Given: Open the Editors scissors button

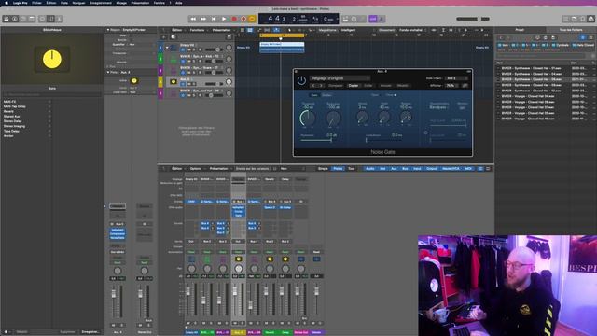Looking at the screenshot, I should click(x=59, y=19).
